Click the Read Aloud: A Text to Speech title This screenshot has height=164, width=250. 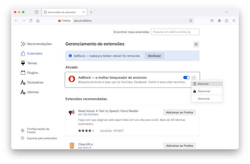pyautogui.click(x=108, y=111)
